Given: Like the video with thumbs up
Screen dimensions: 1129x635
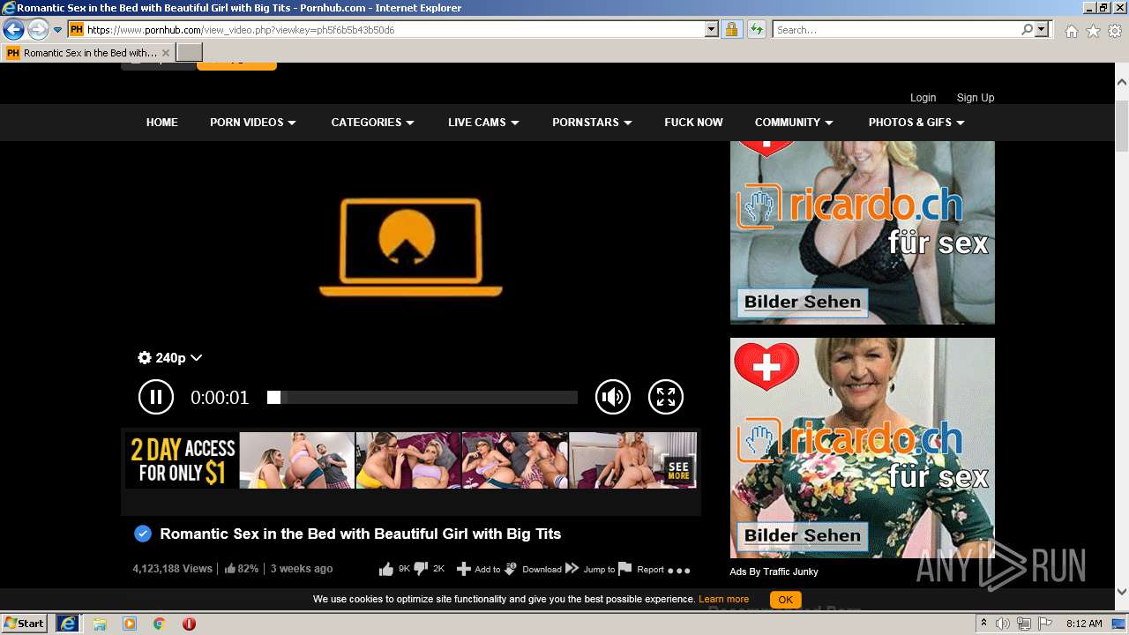Looking at the screenshot, I should click(x=386, y=570).
